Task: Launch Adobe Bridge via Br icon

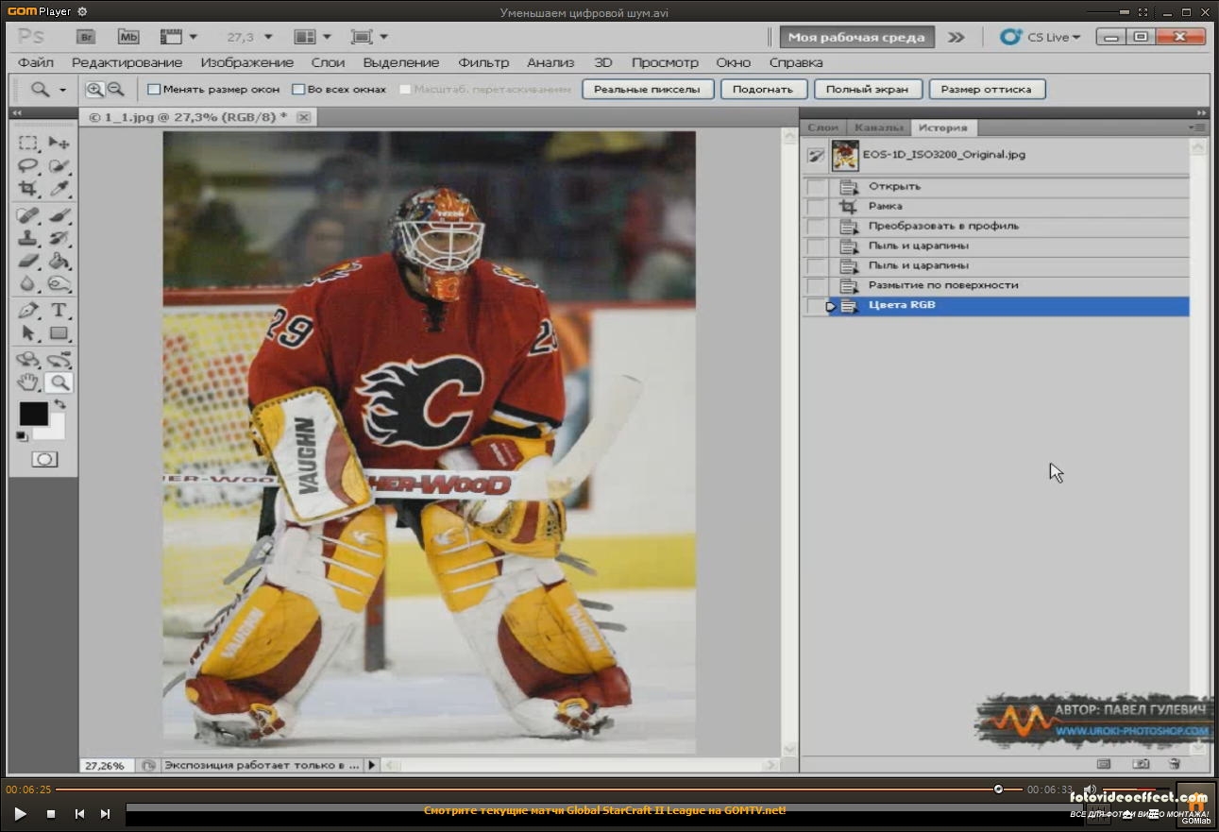Action: (86, 37)
